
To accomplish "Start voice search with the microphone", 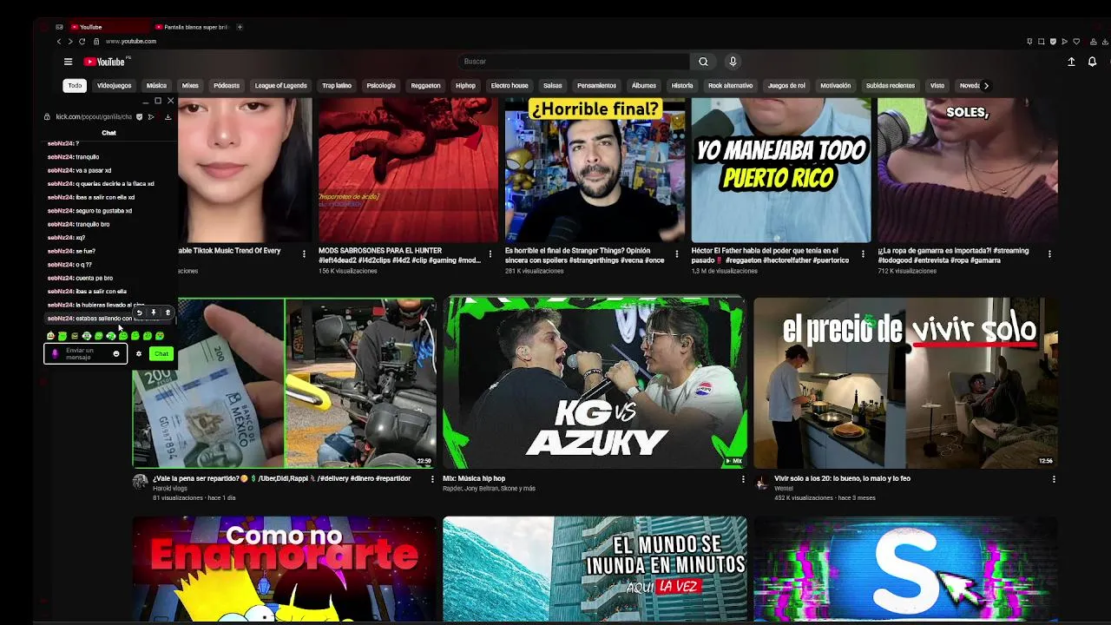I will pos(733,62).
